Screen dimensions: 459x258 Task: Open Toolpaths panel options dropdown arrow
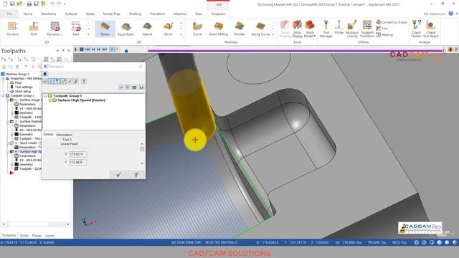[x=57, y=51]
